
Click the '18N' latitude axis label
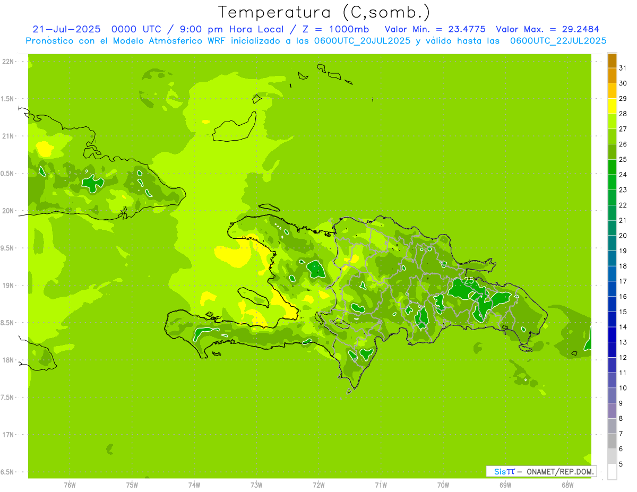(x=8, y=360)
